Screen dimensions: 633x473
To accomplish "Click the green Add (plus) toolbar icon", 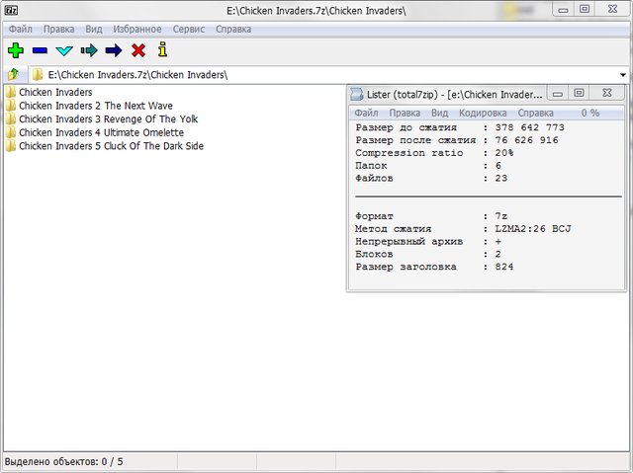I will (x=16, y=50).
